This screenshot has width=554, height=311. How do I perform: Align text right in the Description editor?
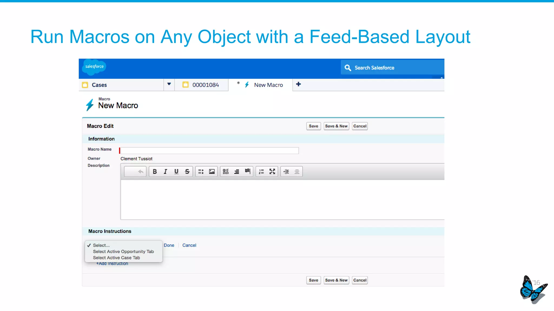(x=237, y=171)
